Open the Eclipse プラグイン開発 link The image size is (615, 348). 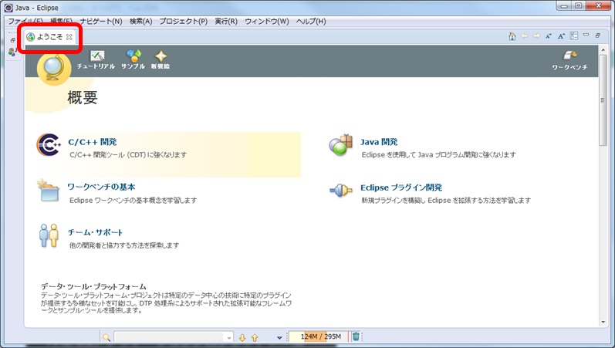(401, 188)
